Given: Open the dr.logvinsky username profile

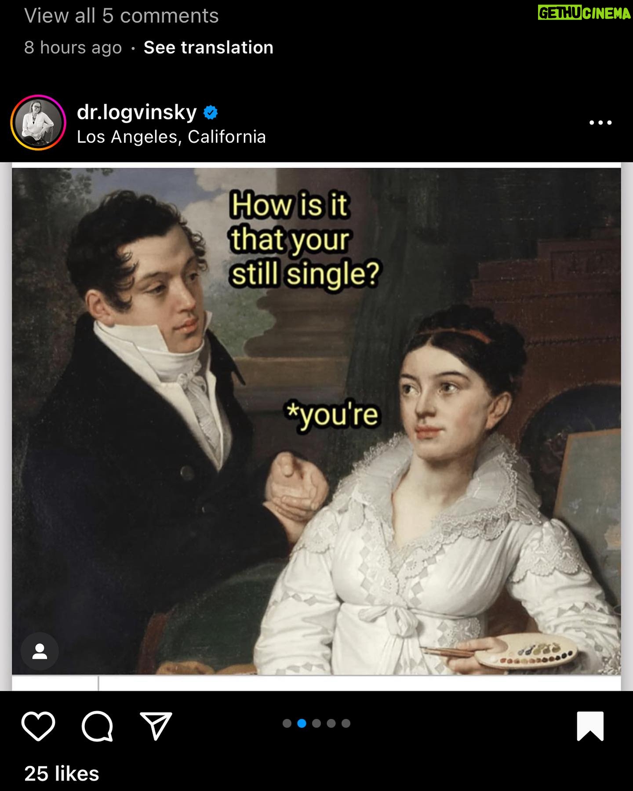Looking at the screenshot, I should [x=137, y=112].
